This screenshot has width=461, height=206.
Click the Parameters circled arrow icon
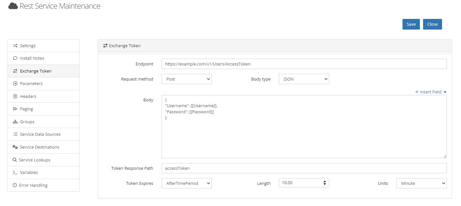coord(15,83)
